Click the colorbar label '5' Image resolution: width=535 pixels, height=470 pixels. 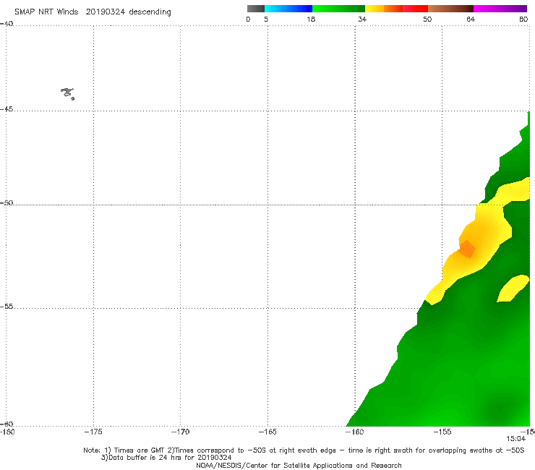(x=266, y=19)
